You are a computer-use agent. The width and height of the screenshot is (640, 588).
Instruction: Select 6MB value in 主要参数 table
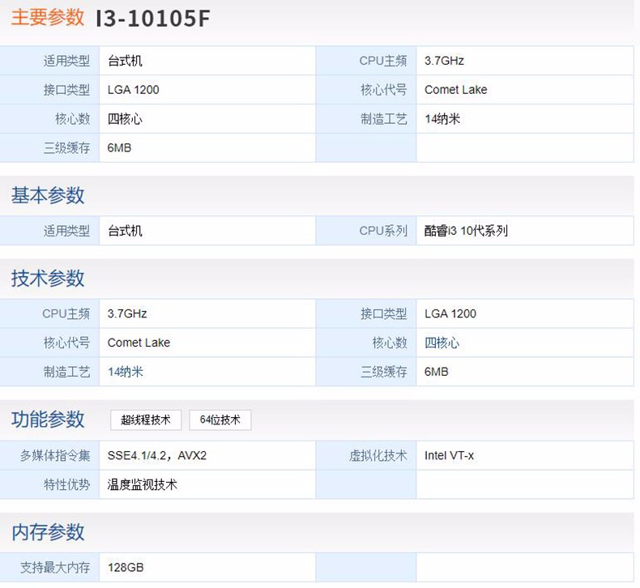(x=119, y=148)
